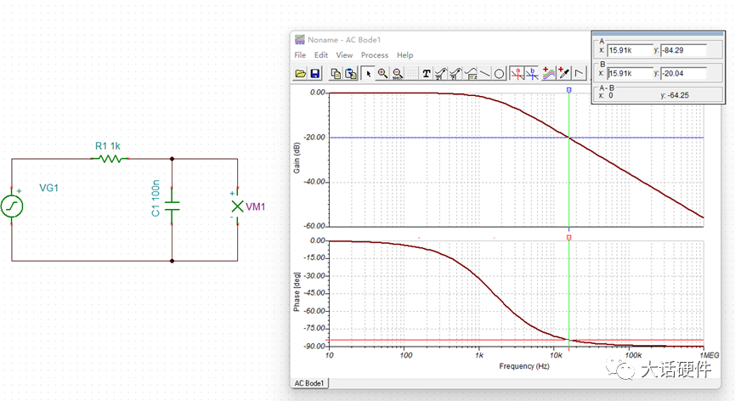Switch to the AC Bode1 tab
Screen dimensions: 735x401
pos(309,383)
